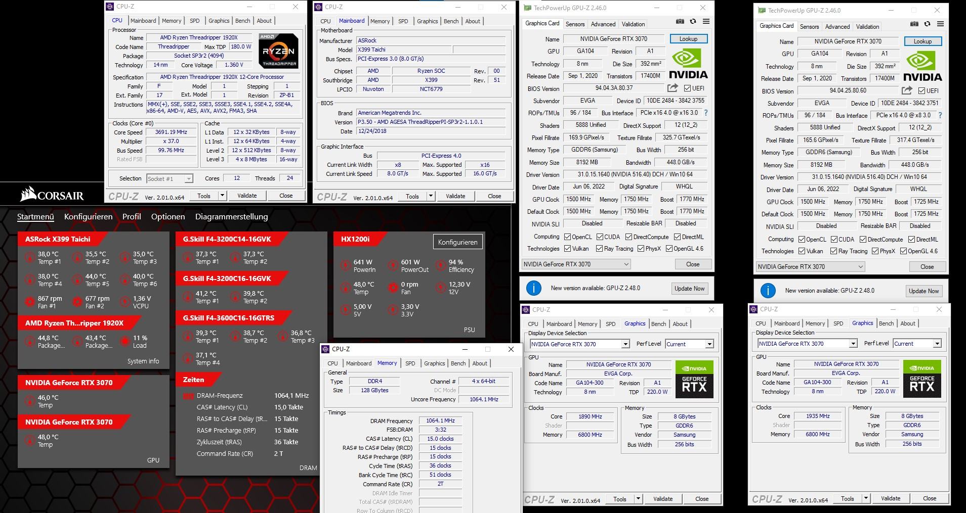Switch to Sensors tab in left GPU-Z

click(575, 24)
